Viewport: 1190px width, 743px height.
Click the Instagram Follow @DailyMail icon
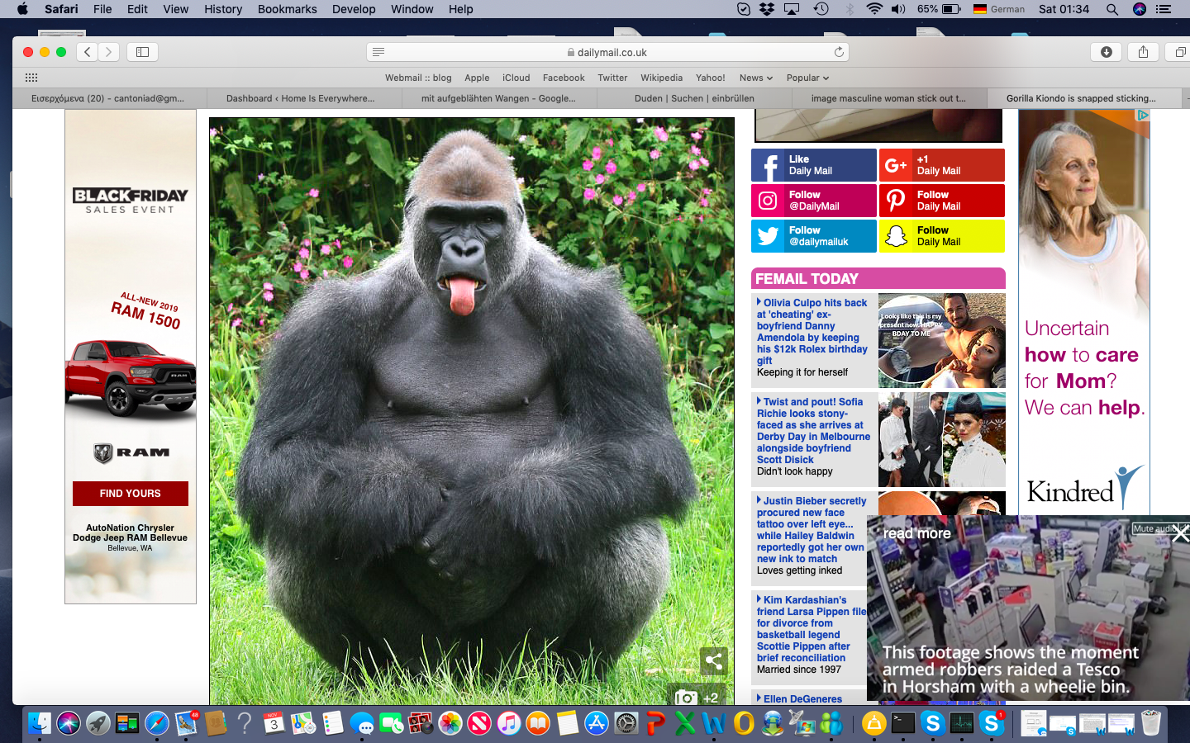pyautogui.click(x=769, y=201)
